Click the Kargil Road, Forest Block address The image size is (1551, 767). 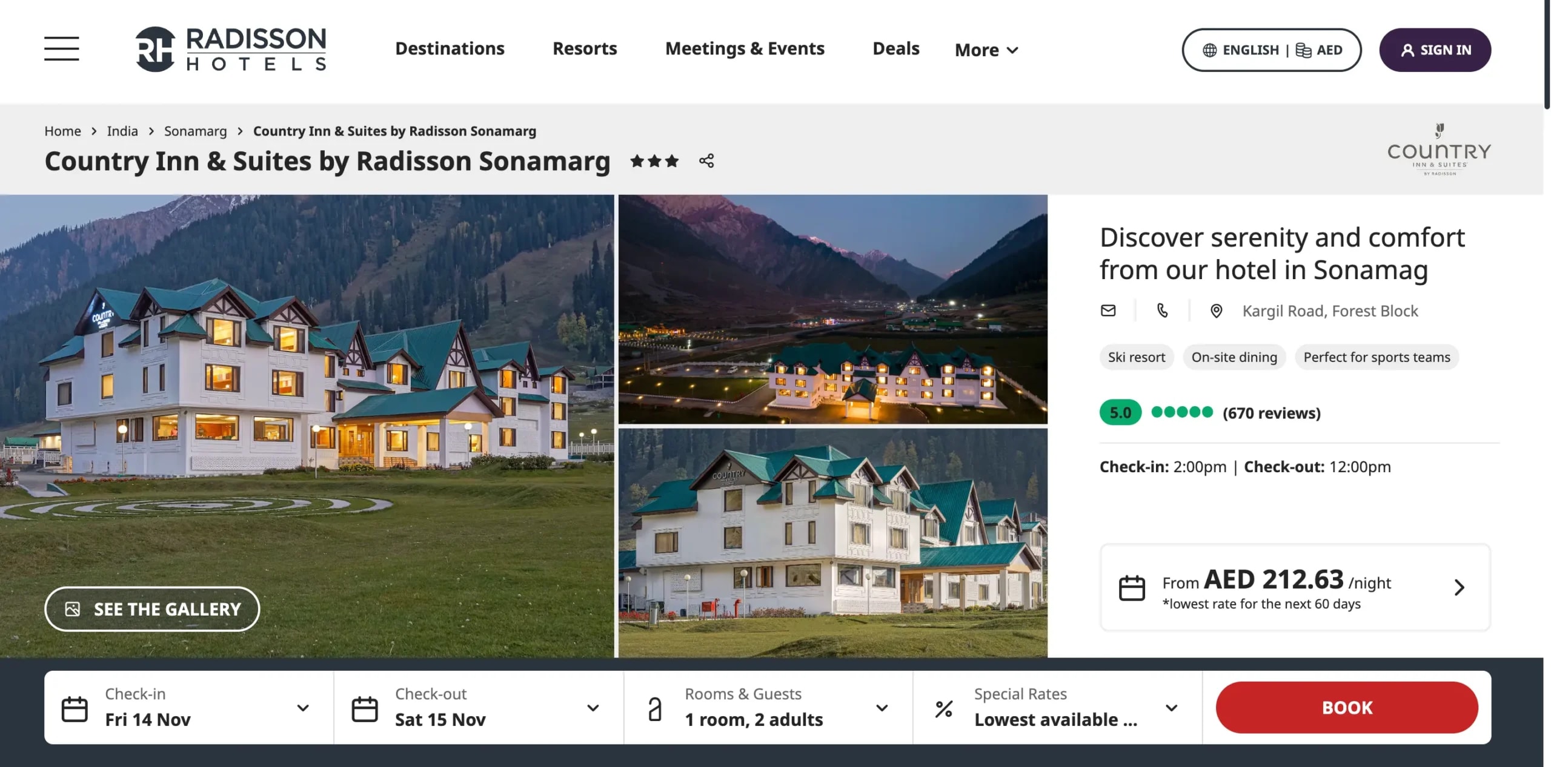click(x=1330, y=311)
